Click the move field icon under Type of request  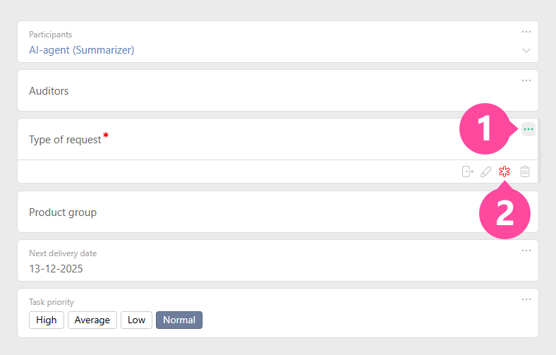[467, 172]
